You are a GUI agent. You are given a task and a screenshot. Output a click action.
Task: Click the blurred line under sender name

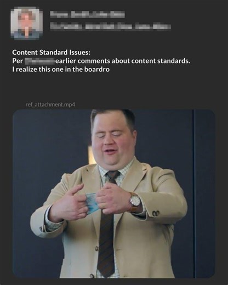tap(111, 27)
